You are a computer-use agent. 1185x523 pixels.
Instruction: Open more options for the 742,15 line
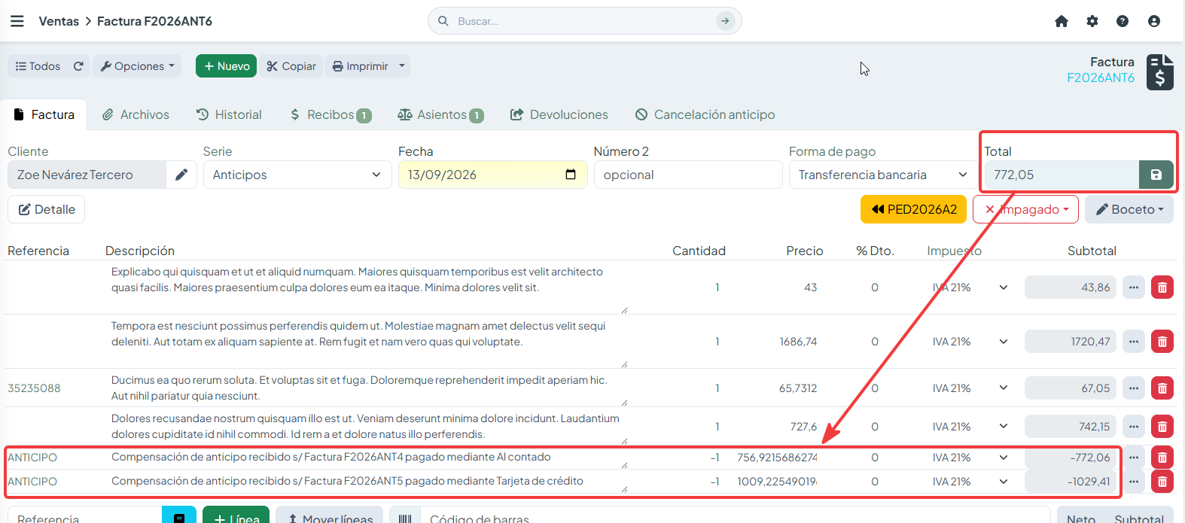tap(1134, 427)
